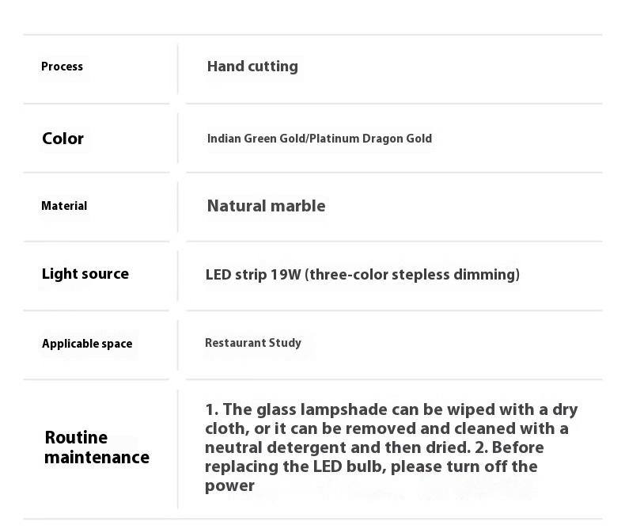Select the Natural marble value

266,206
